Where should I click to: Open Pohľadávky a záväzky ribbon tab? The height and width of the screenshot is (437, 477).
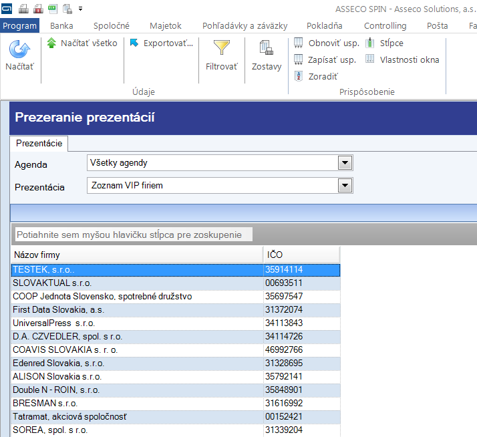point(245,26)
